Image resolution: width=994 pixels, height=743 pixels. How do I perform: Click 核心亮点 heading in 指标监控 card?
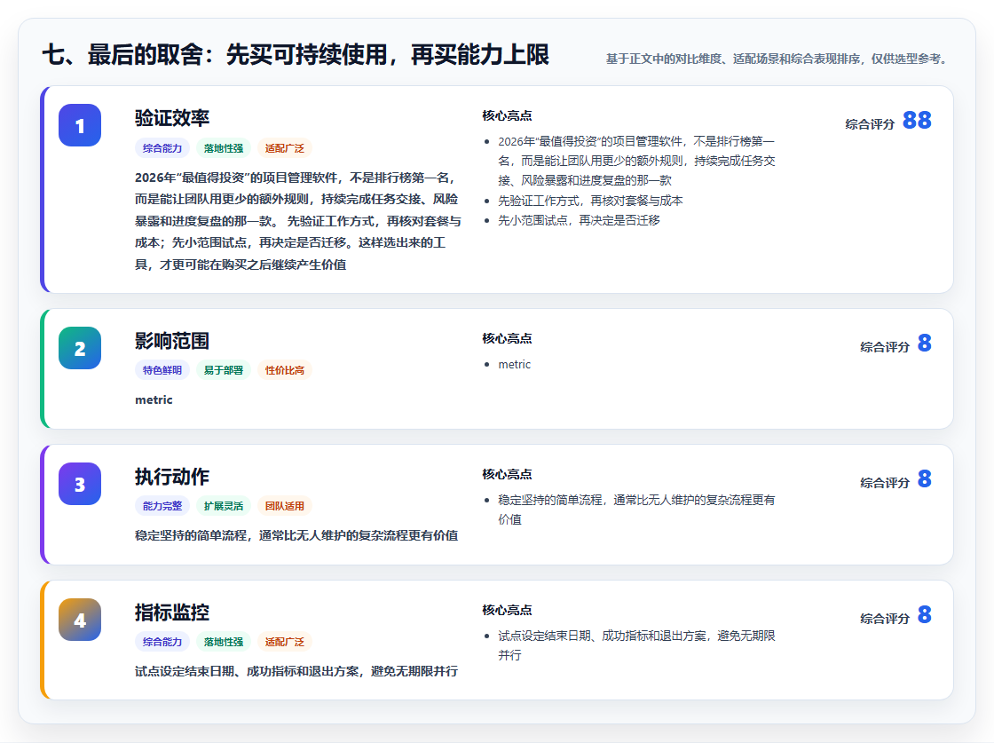pos(507,610)
